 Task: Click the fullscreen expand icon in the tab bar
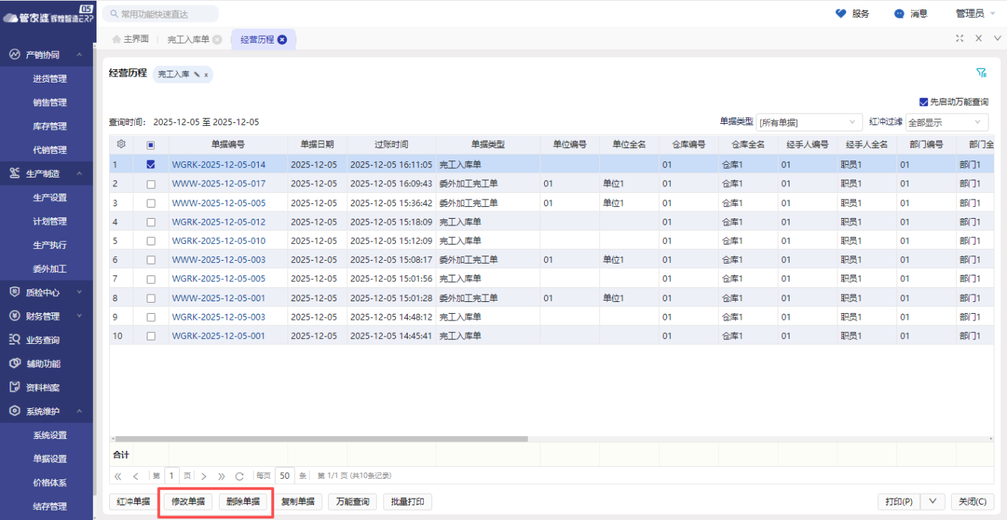click(960, 38)
